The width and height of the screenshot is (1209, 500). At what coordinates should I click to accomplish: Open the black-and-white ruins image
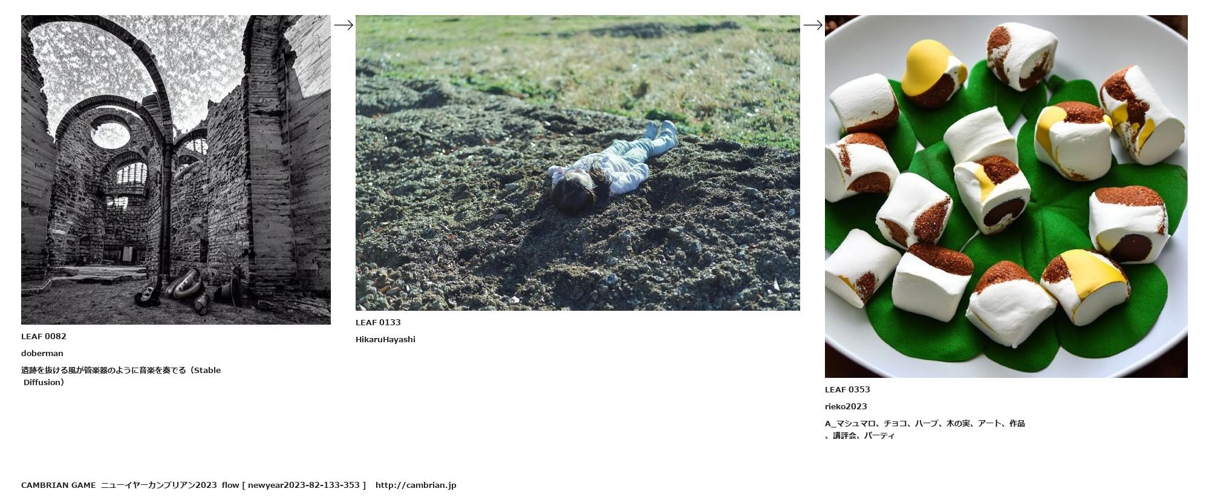[x=176, y=170]
